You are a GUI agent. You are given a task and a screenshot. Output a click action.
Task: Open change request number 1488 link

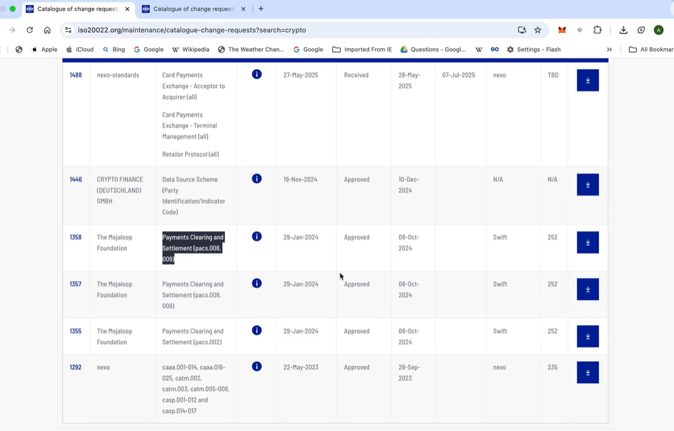(76, 75)
